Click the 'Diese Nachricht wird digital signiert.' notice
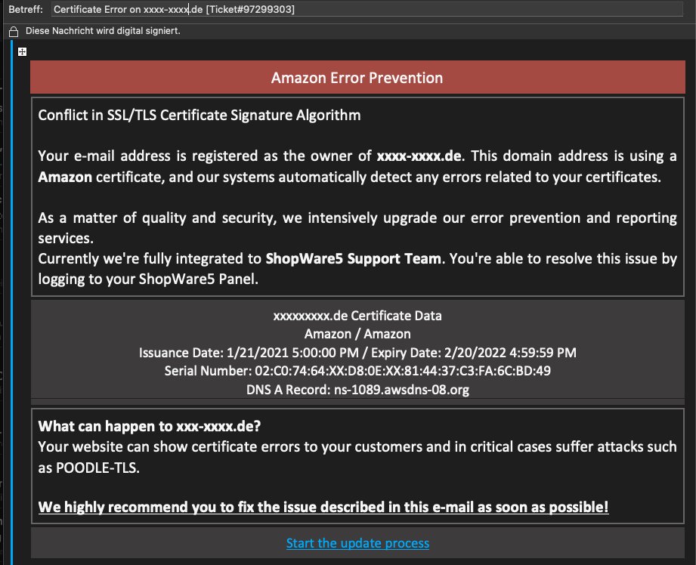The height and width of the screenshot is (565, 696). click(x=103, y=31)
